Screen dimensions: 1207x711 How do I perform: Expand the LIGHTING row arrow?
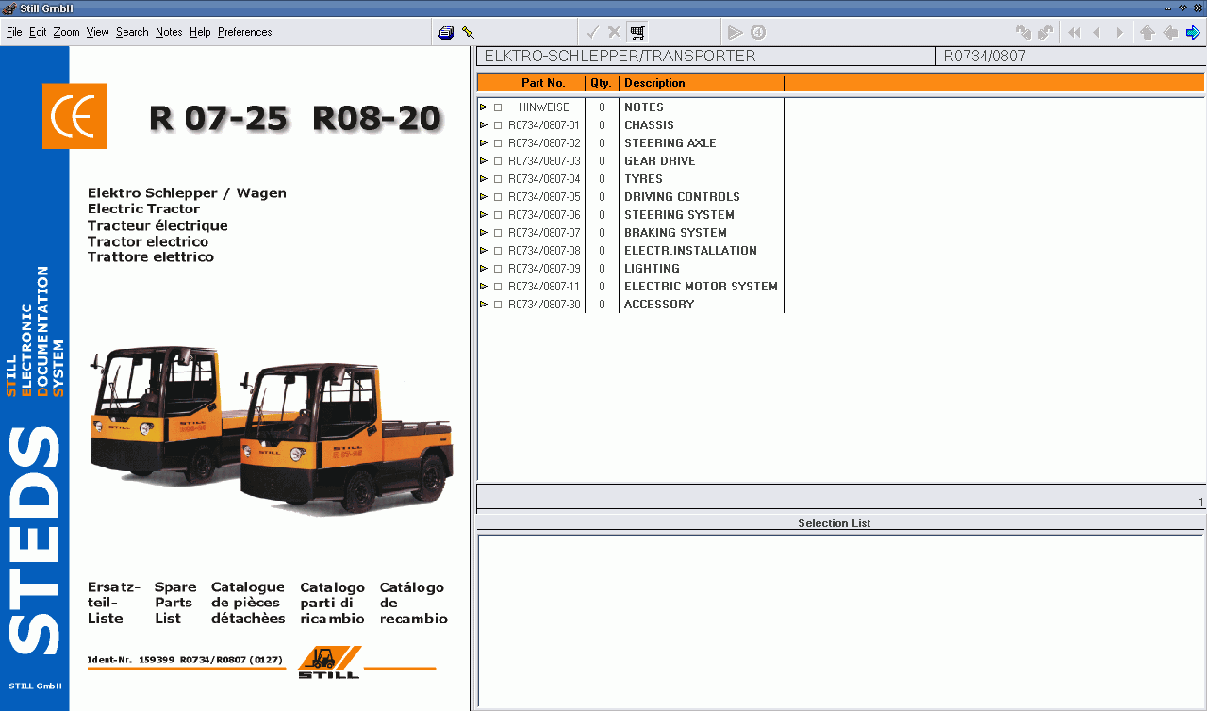(484, 269)
